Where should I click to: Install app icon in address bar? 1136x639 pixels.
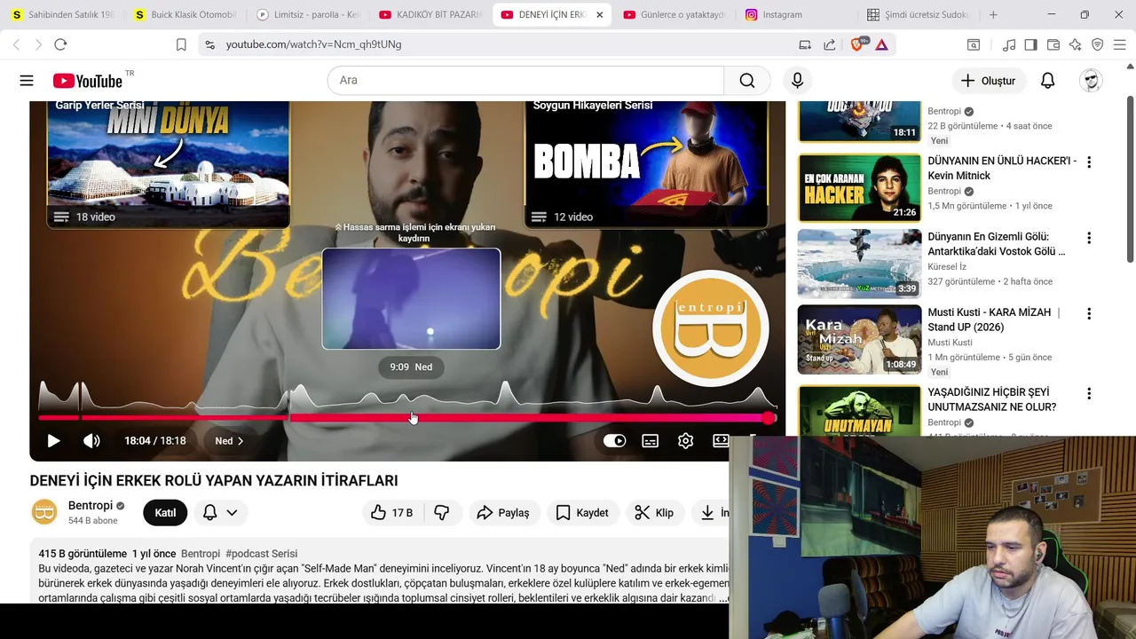pyautogui.click(x=805, y=44)
